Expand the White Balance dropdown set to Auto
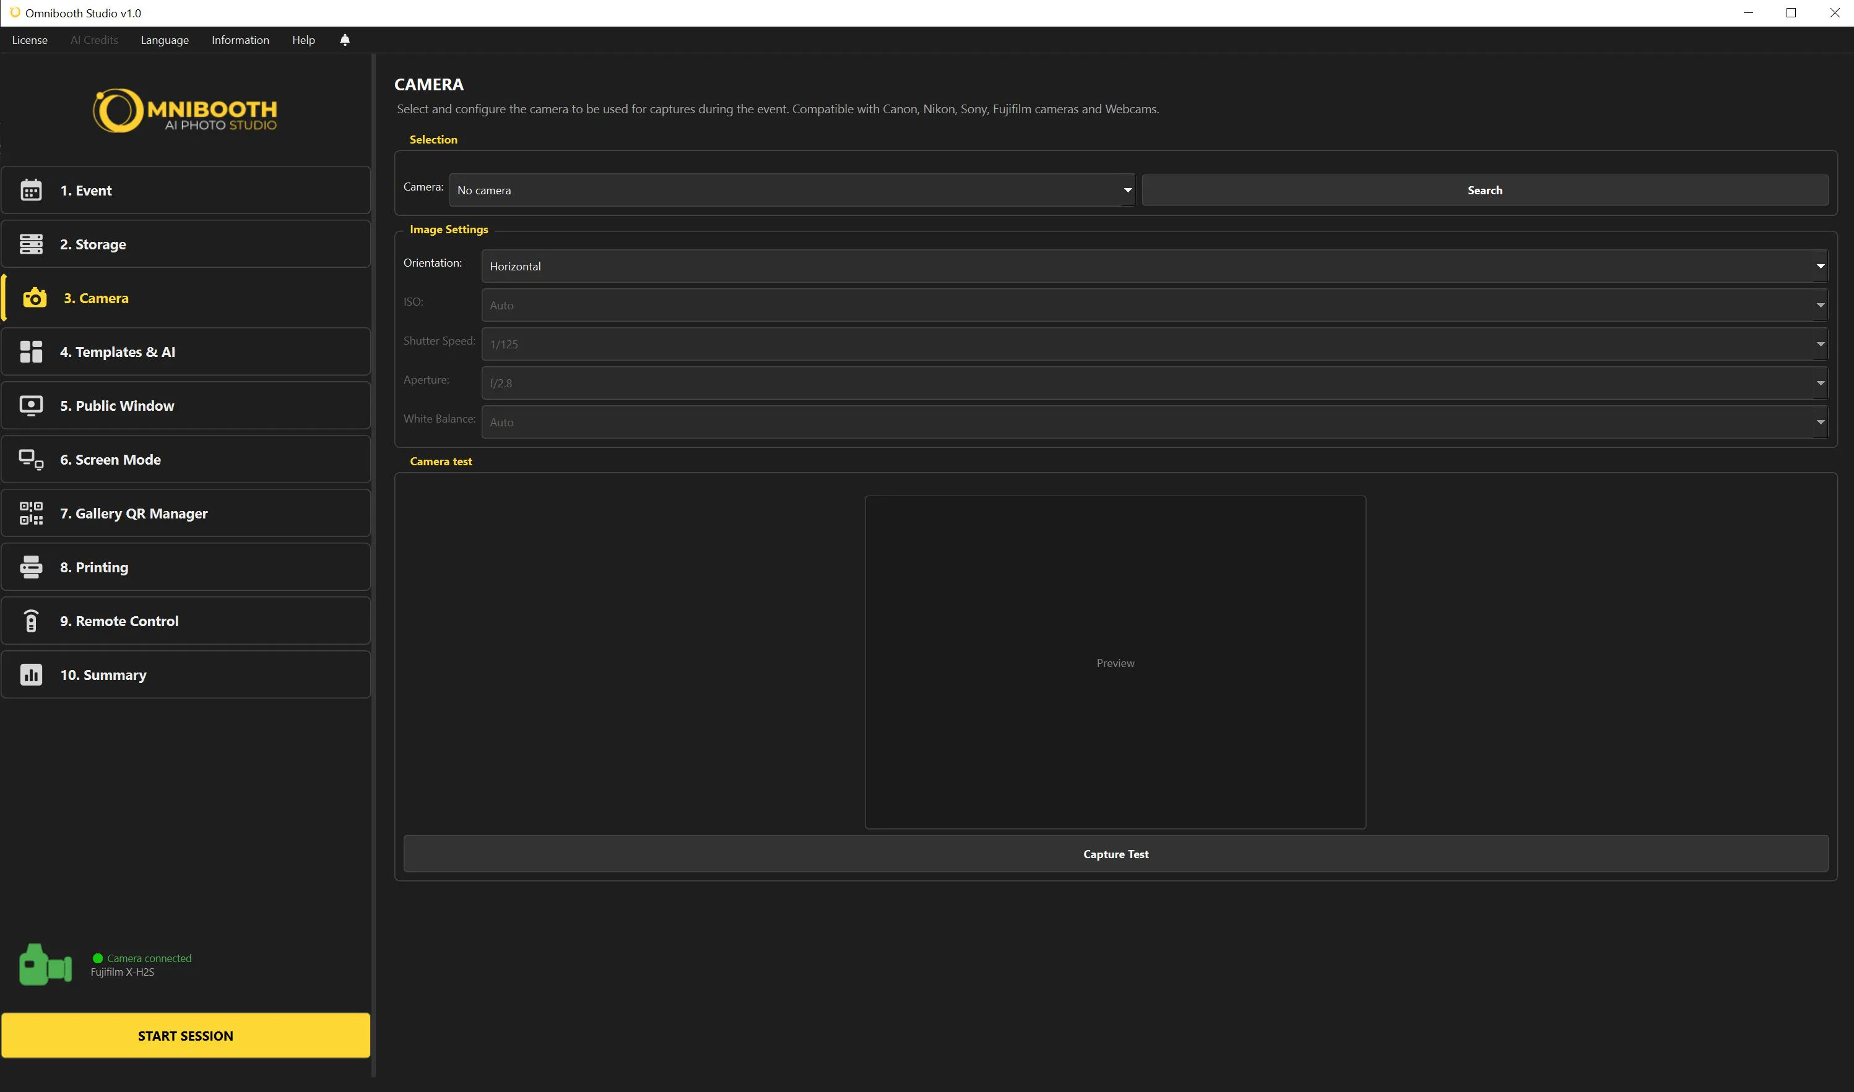The width and height of the screenshot is (1854, 1092). pyautogui.click(x=1154, y=421)
